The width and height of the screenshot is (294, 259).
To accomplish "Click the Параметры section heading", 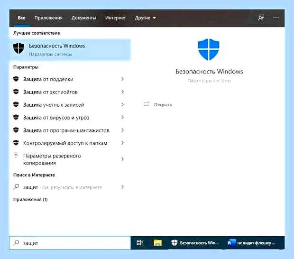I will point(26,67).
